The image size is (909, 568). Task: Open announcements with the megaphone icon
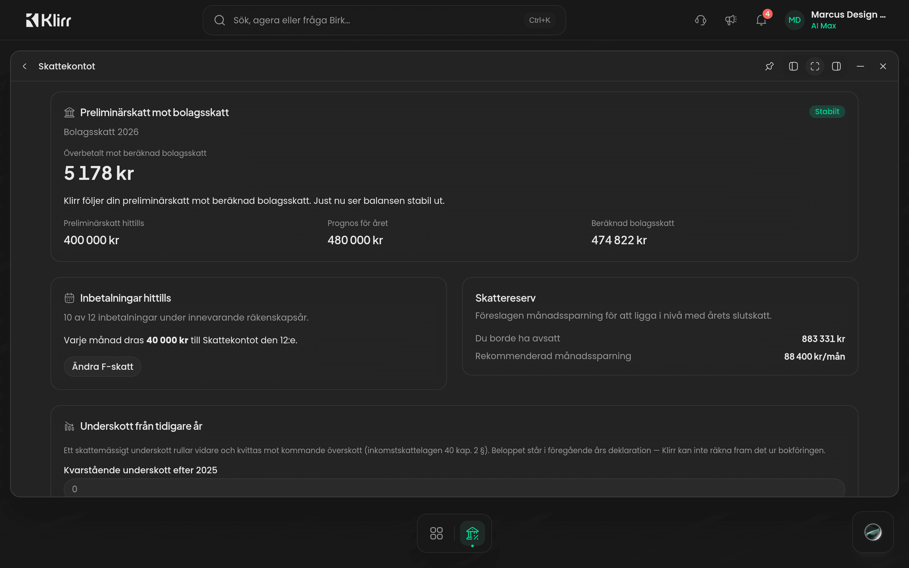pos(731,20)
